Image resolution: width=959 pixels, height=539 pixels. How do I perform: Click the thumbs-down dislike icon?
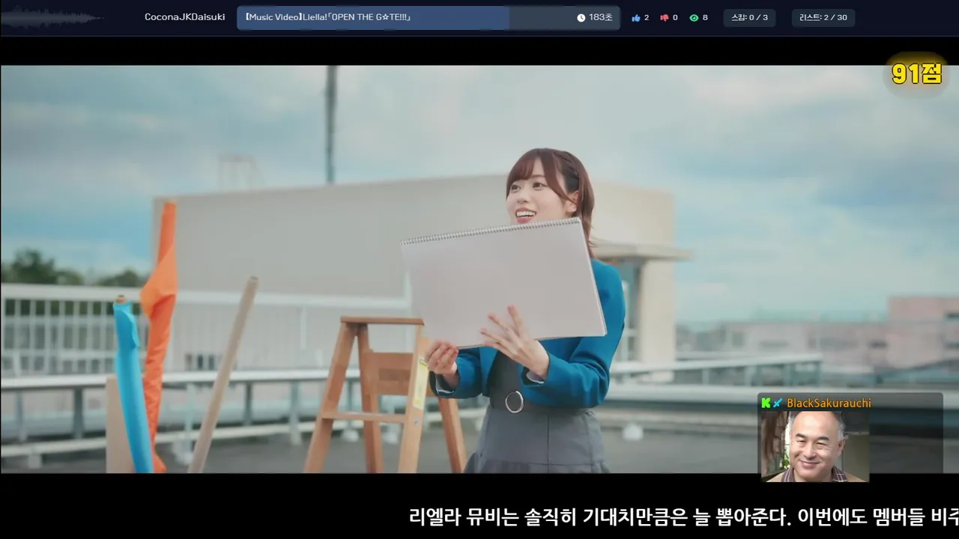coord(664,18)
